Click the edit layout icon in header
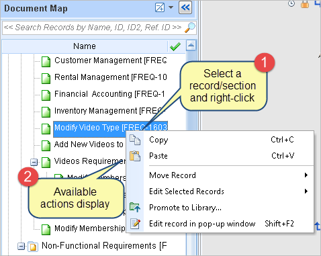 point(160,7)
